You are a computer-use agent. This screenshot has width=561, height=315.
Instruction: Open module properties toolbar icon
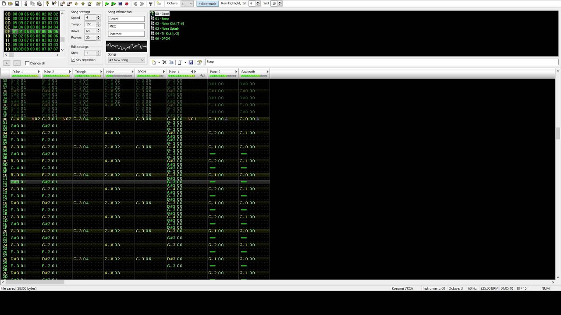tap(99, 3)
